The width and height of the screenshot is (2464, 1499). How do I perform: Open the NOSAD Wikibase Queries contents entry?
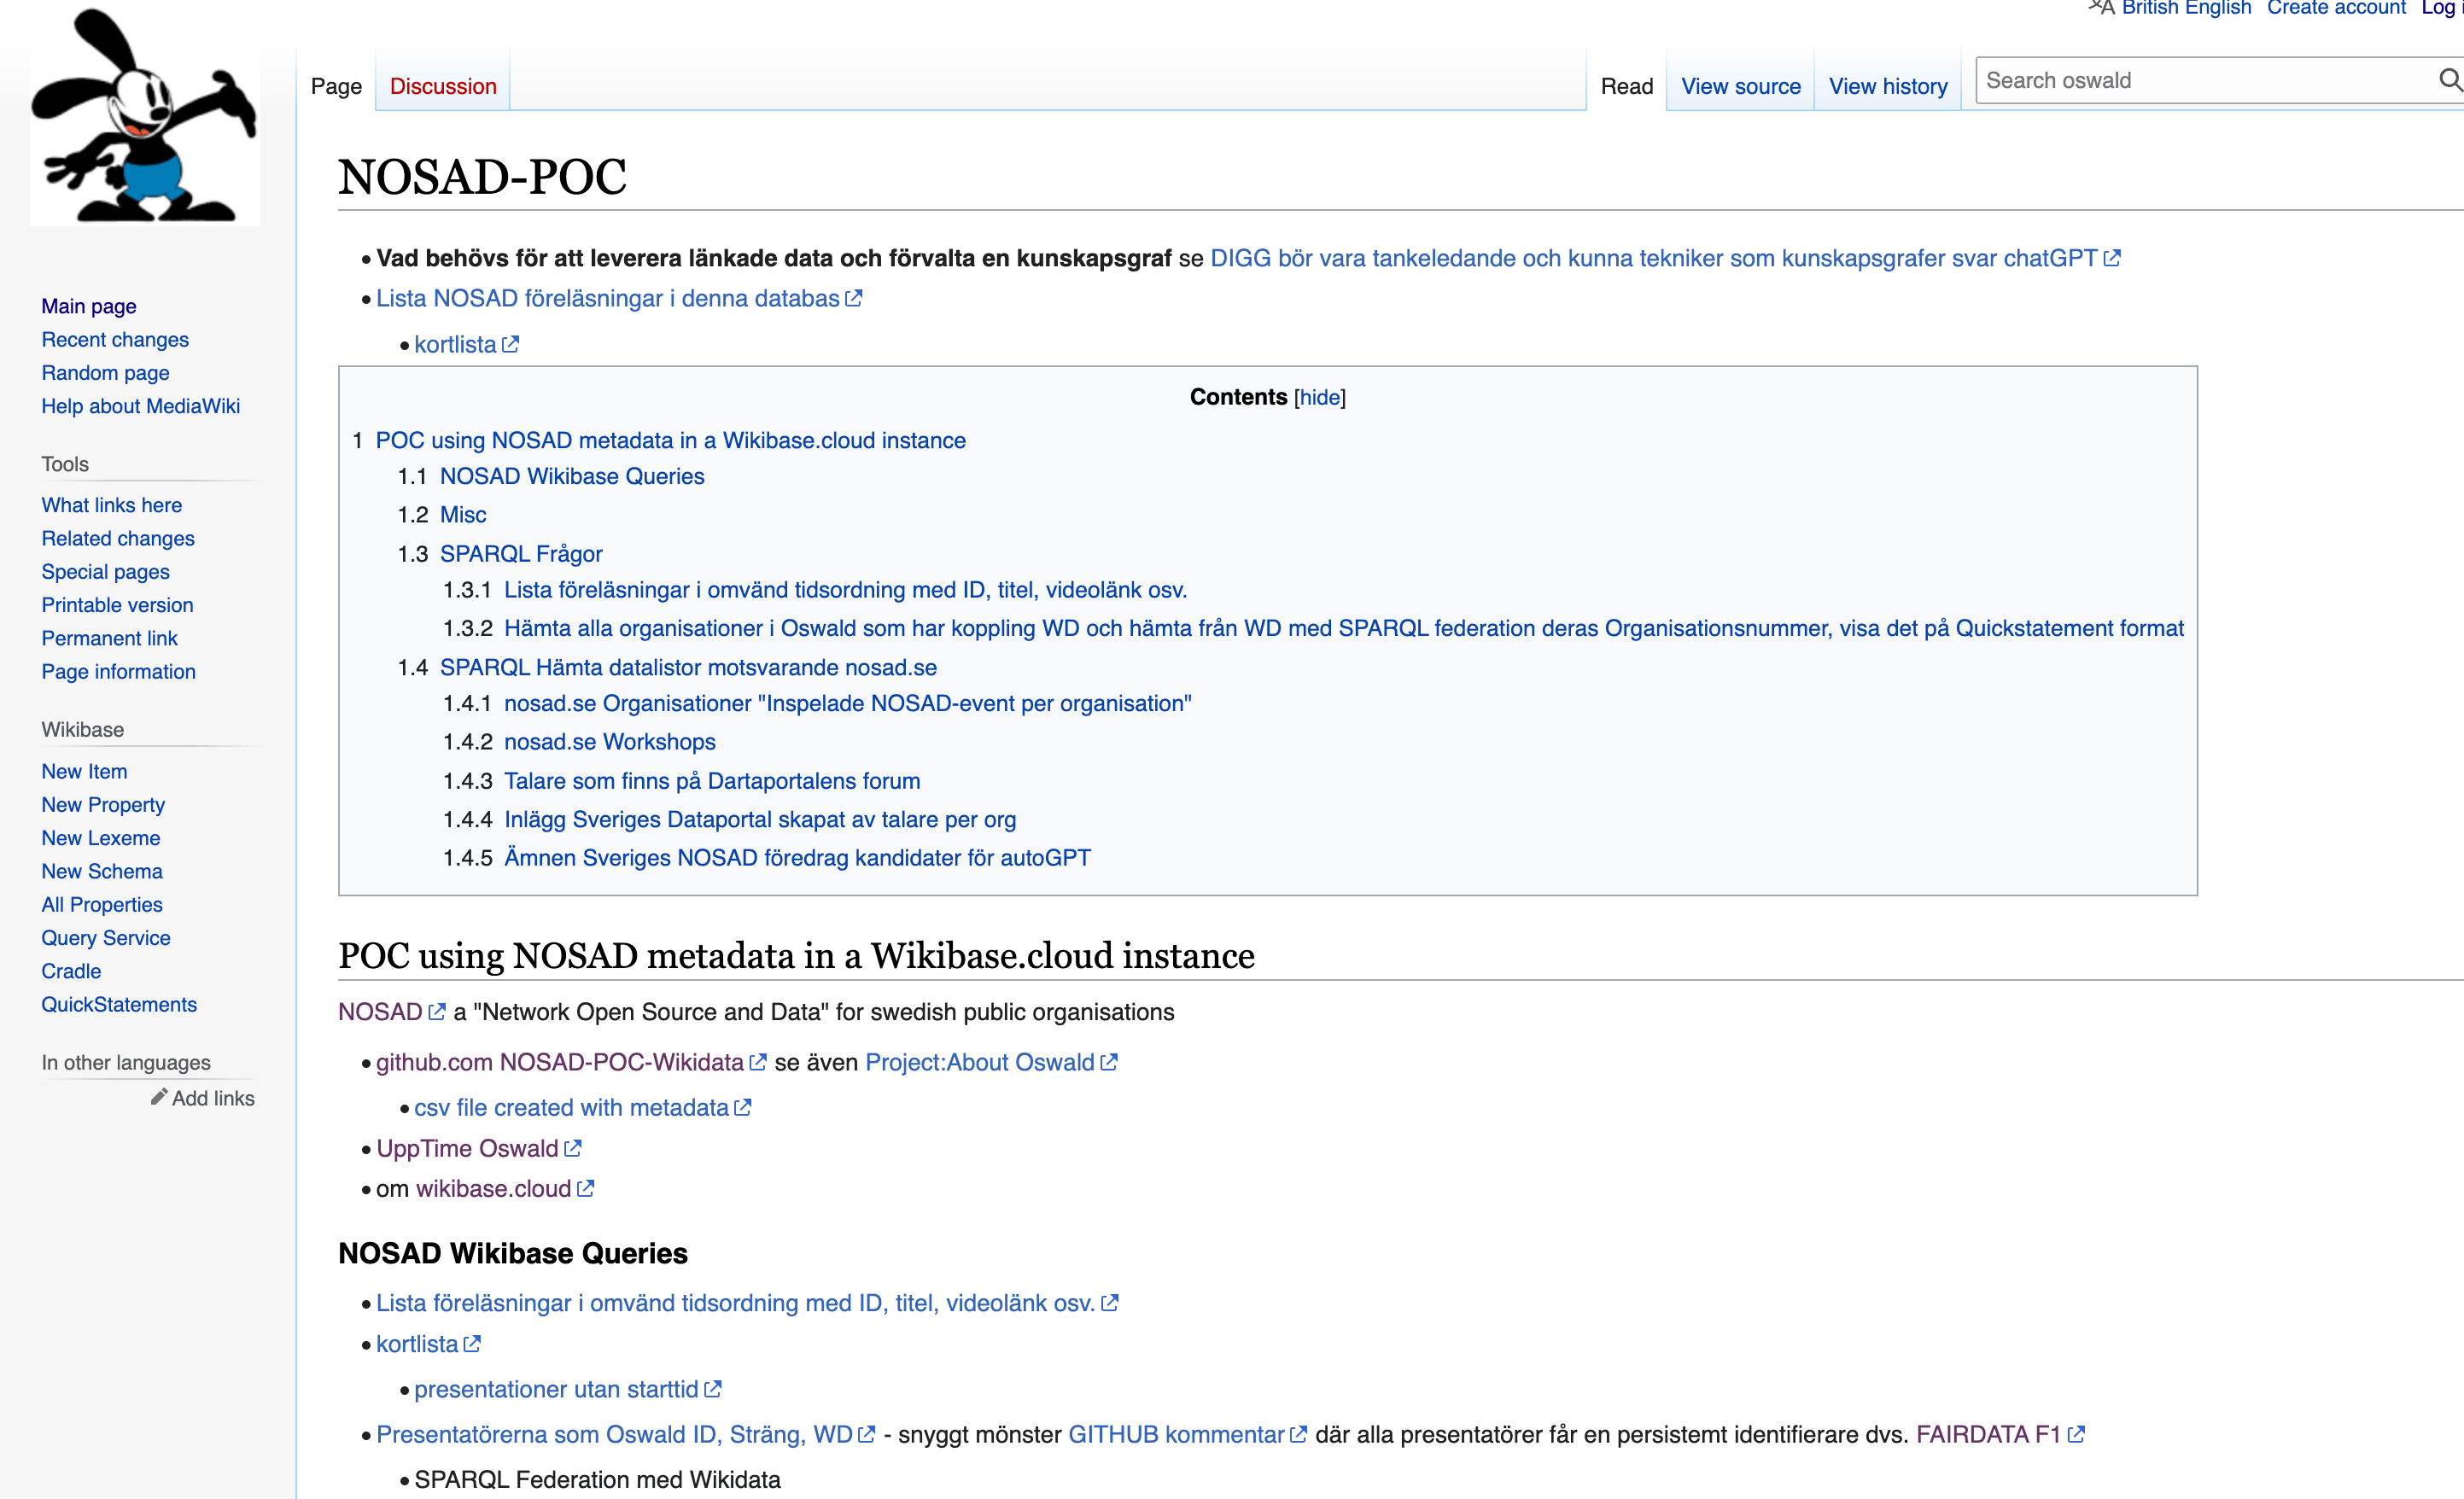[572, 476]
